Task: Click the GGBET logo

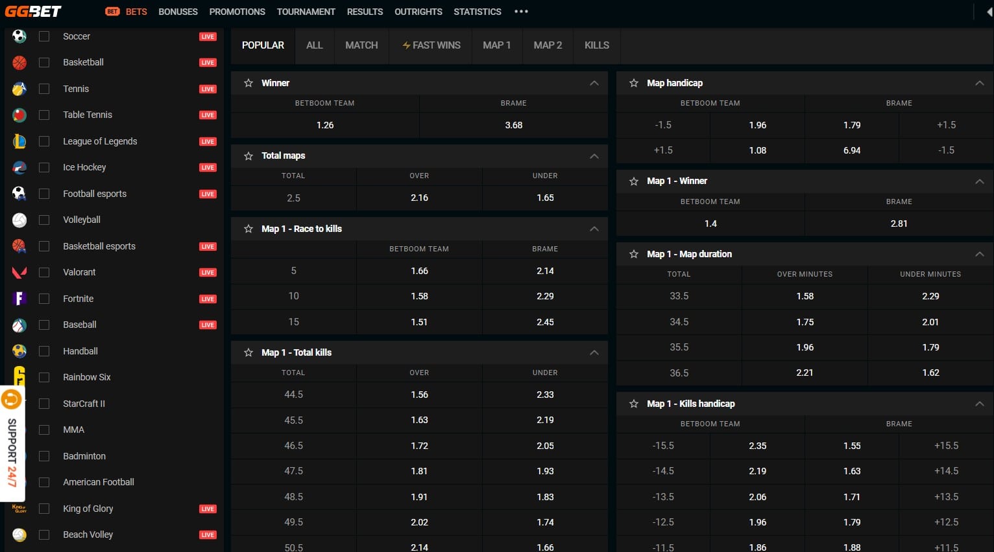Action: (33, 12)
